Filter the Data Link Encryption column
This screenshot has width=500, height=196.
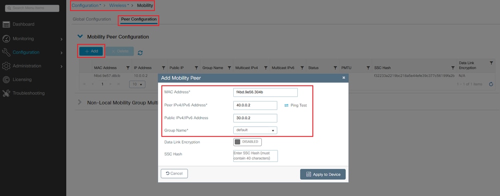[491, 63]
